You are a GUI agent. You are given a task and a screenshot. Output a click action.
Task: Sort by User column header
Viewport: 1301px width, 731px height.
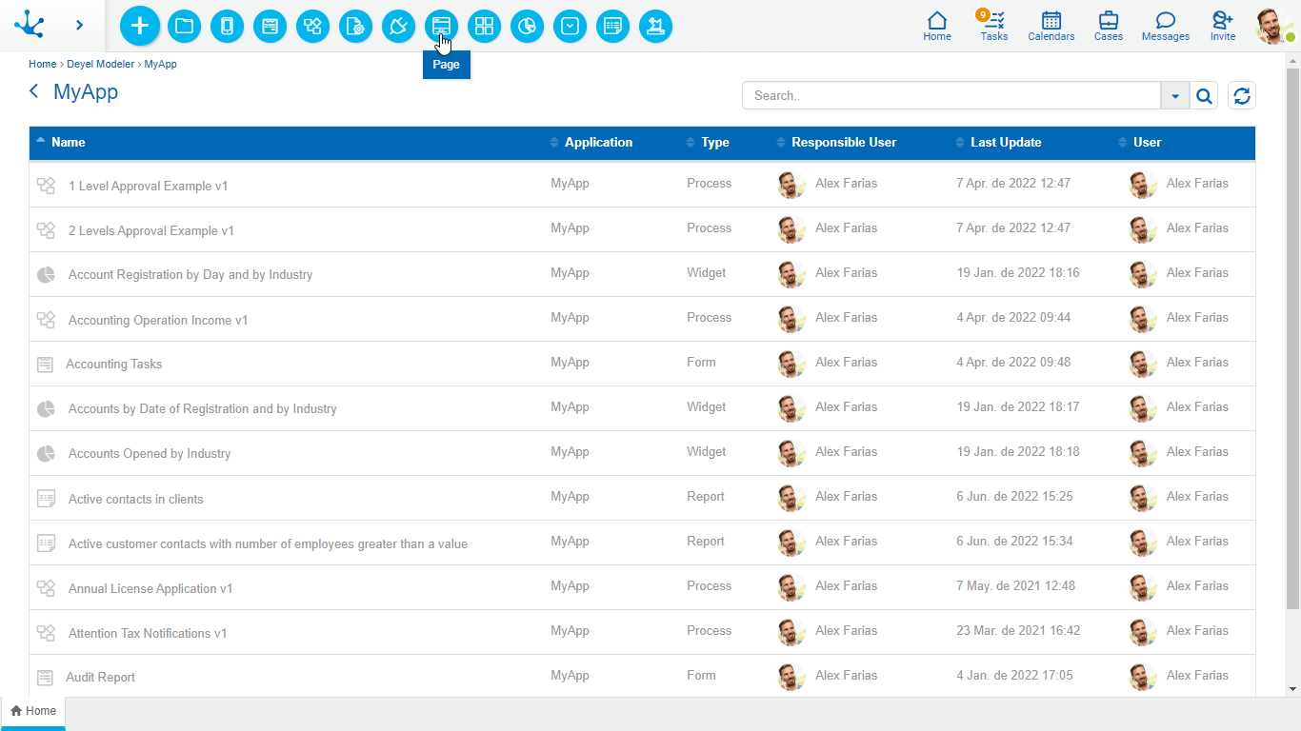1147,142
